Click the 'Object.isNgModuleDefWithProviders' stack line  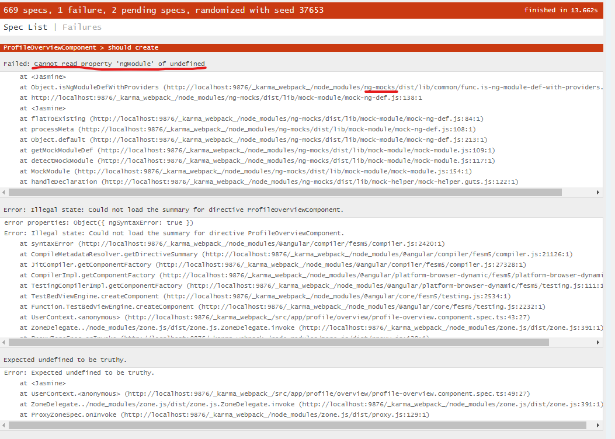tap(311, 88)
